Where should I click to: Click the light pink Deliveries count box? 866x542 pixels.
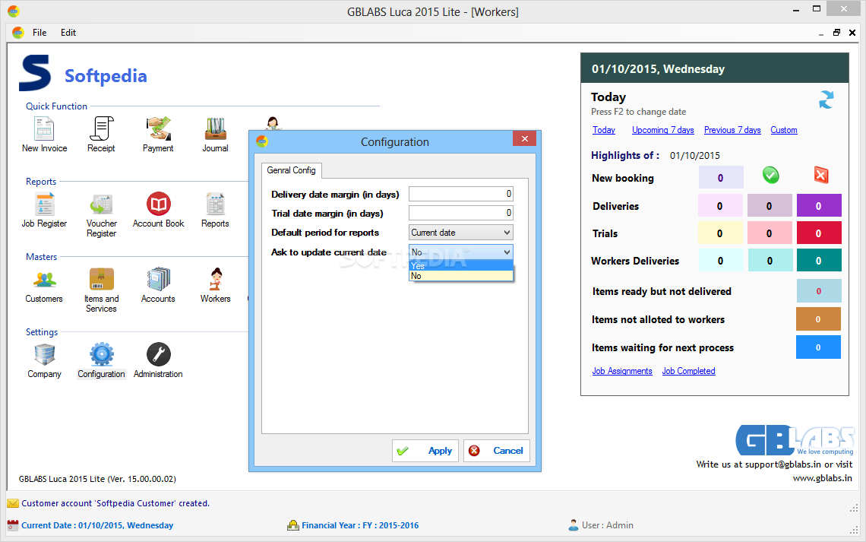coord(721,205)
